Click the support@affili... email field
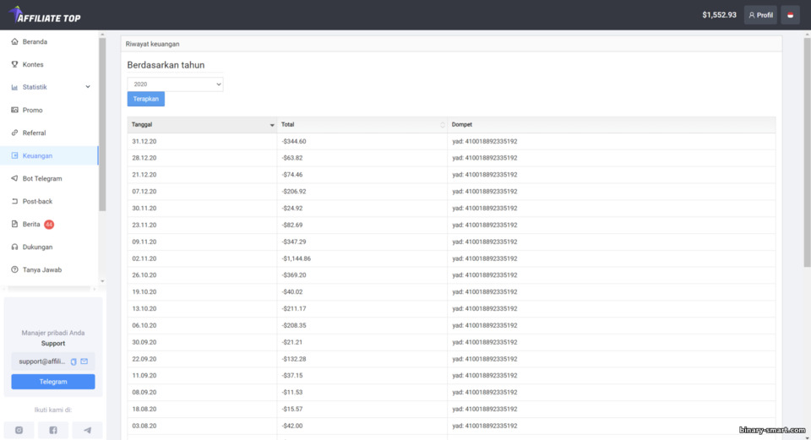The height and width of the screenshot is (440, 811). 52,361
